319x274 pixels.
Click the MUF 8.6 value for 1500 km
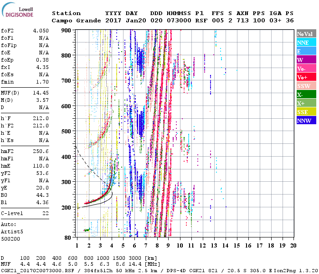(x=120, y=264)
